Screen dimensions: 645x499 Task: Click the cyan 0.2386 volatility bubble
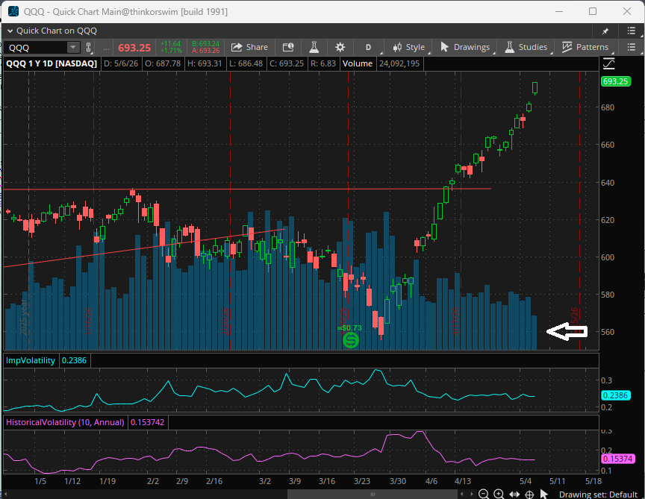pos(615,395)
